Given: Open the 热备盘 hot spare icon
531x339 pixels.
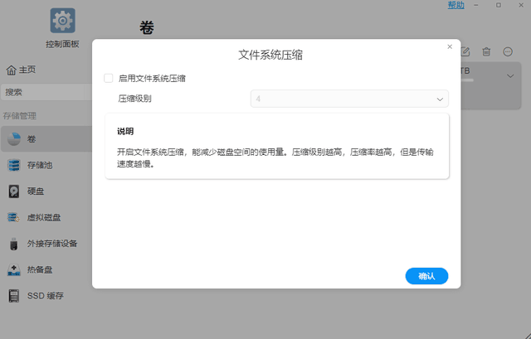Looking at the screenshot, I should (14, 269).
